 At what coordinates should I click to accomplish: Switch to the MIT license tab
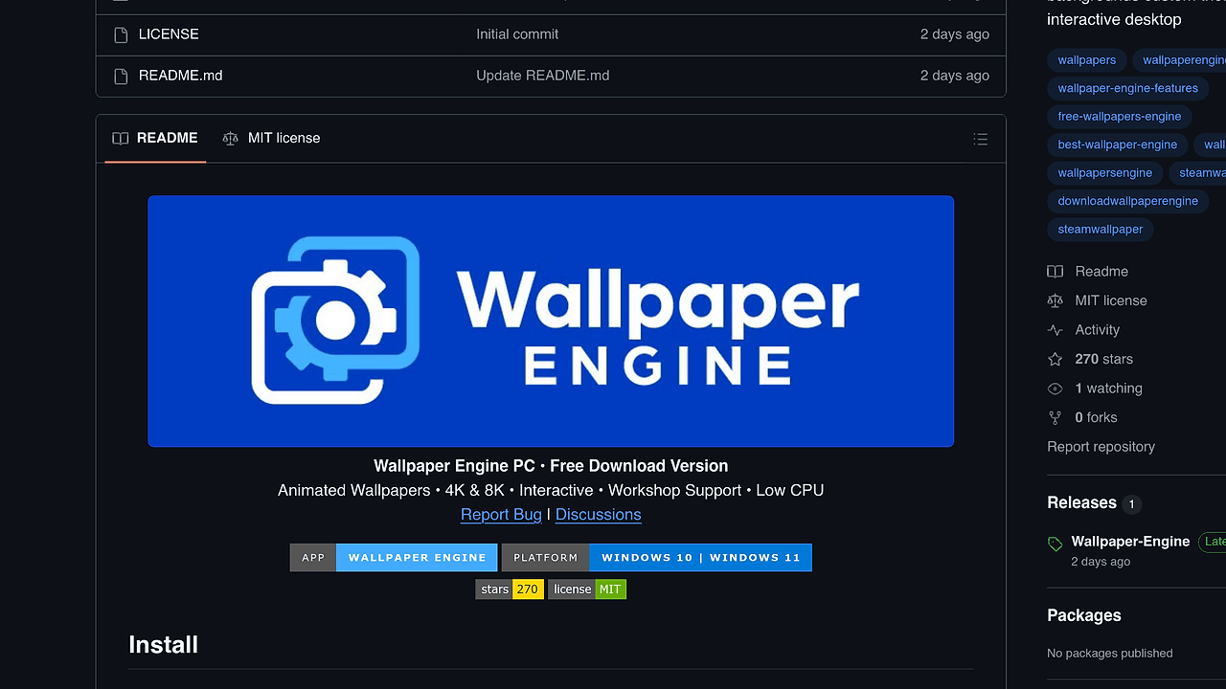coord(271,138)
